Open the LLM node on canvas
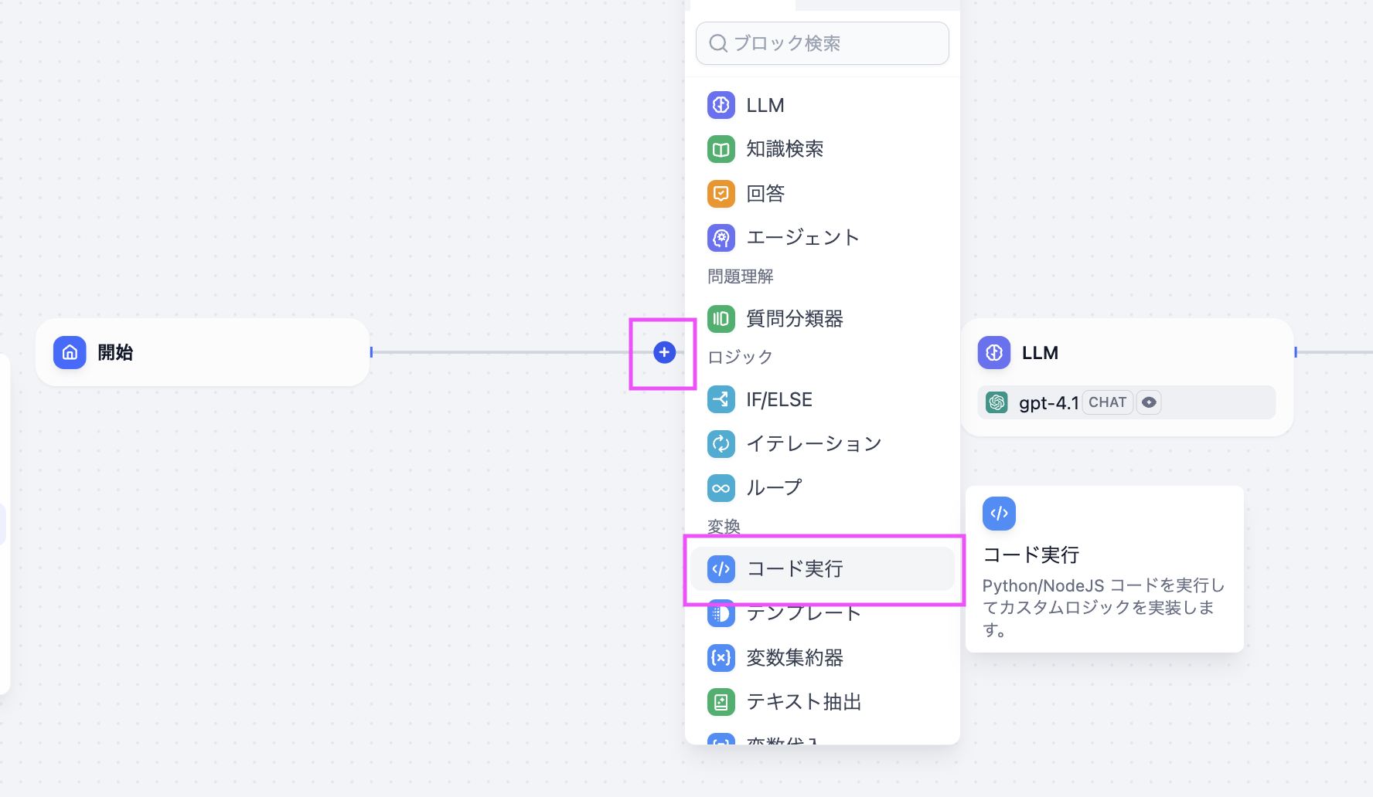The image size is (1373, 797). pyautogui.click(x=1126, y=353)
